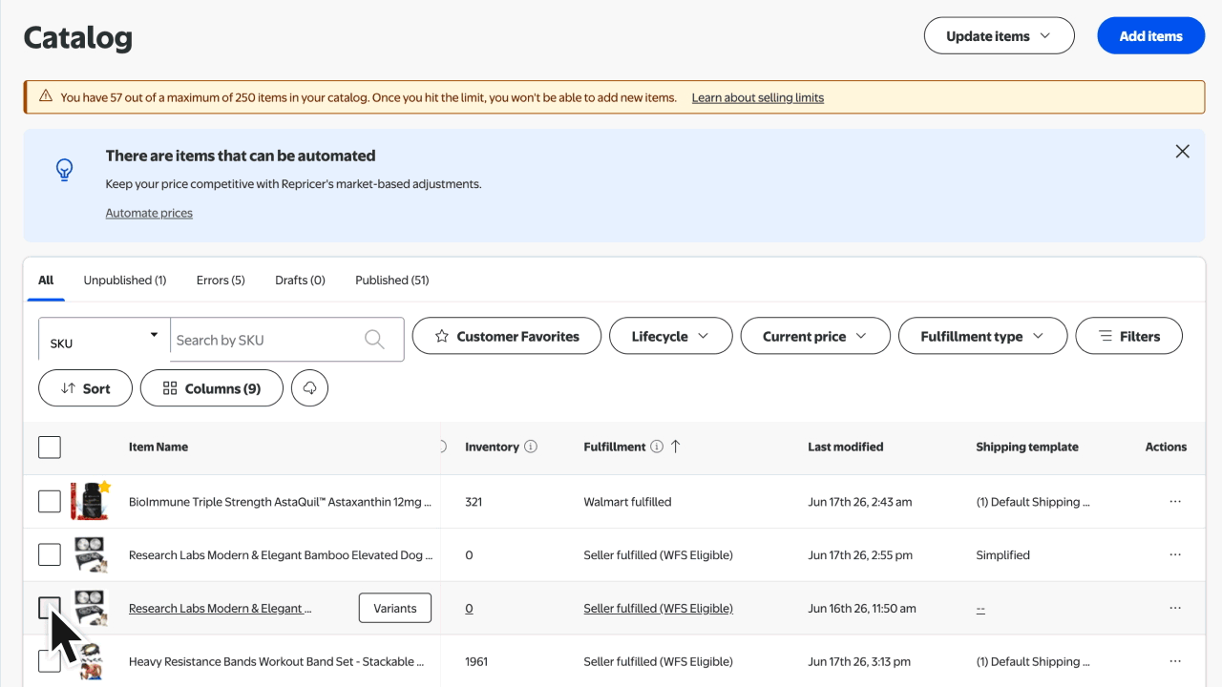Image resolution: width=1222 pixels, height=687 pixels.
Task: Click the search magnifier icon
Action: coord(374,340)
